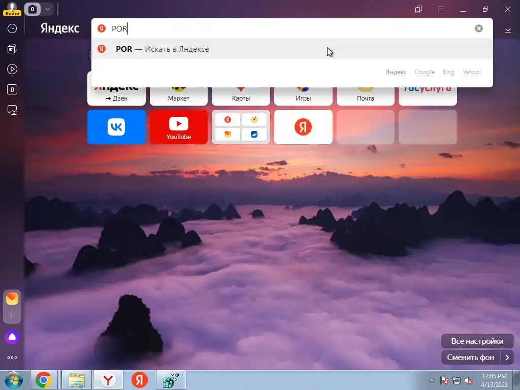Select the POR search in Yandex suggestion

coord(292,49)
